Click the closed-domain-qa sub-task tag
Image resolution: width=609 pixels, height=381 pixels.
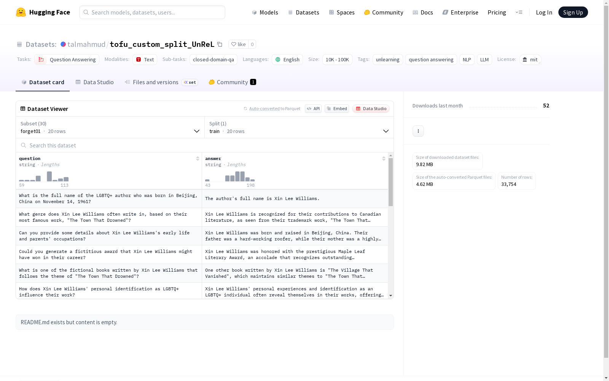pos(214,59)
